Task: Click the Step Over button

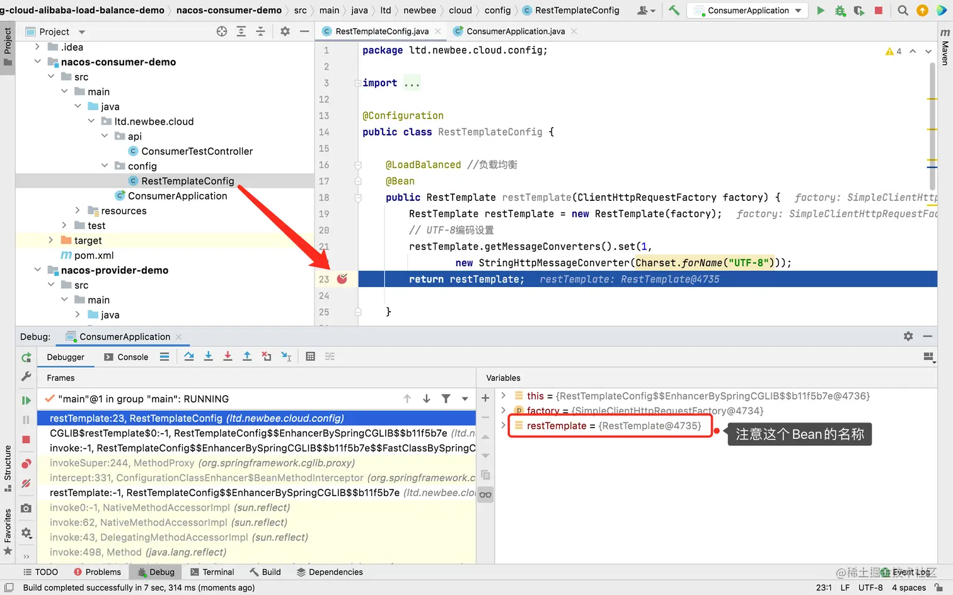Action: [189, 356]
